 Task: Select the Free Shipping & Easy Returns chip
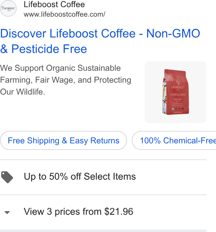pos(63,140)
